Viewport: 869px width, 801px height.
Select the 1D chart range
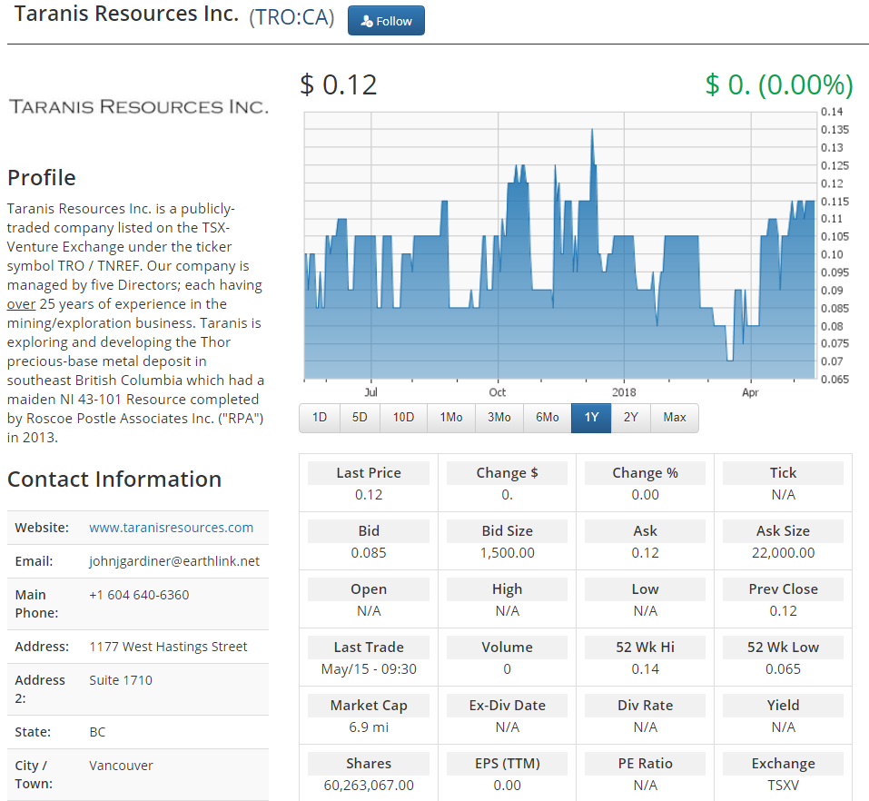tap(320, 418)
